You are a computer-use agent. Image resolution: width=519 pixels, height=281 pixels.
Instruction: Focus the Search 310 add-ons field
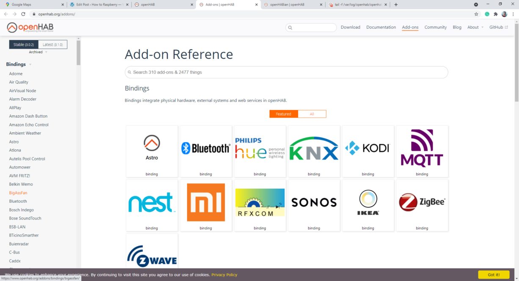[286, 72]
